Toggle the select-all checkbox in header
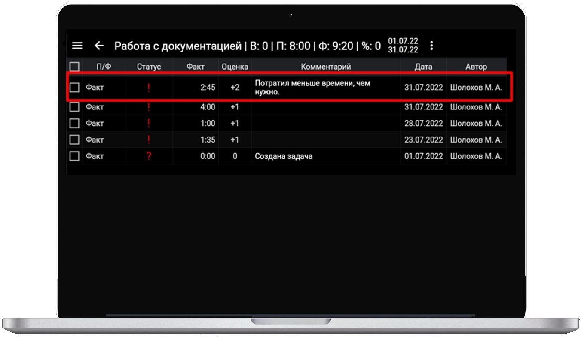Viewport: 581px width, 337px height. (74, 67)
